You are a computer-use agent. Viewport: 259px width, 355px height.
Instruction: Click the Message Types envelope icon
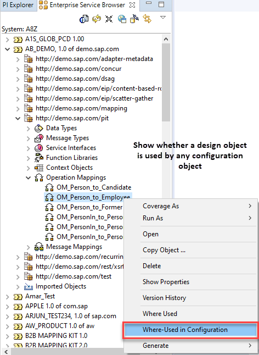coord(38,138)
